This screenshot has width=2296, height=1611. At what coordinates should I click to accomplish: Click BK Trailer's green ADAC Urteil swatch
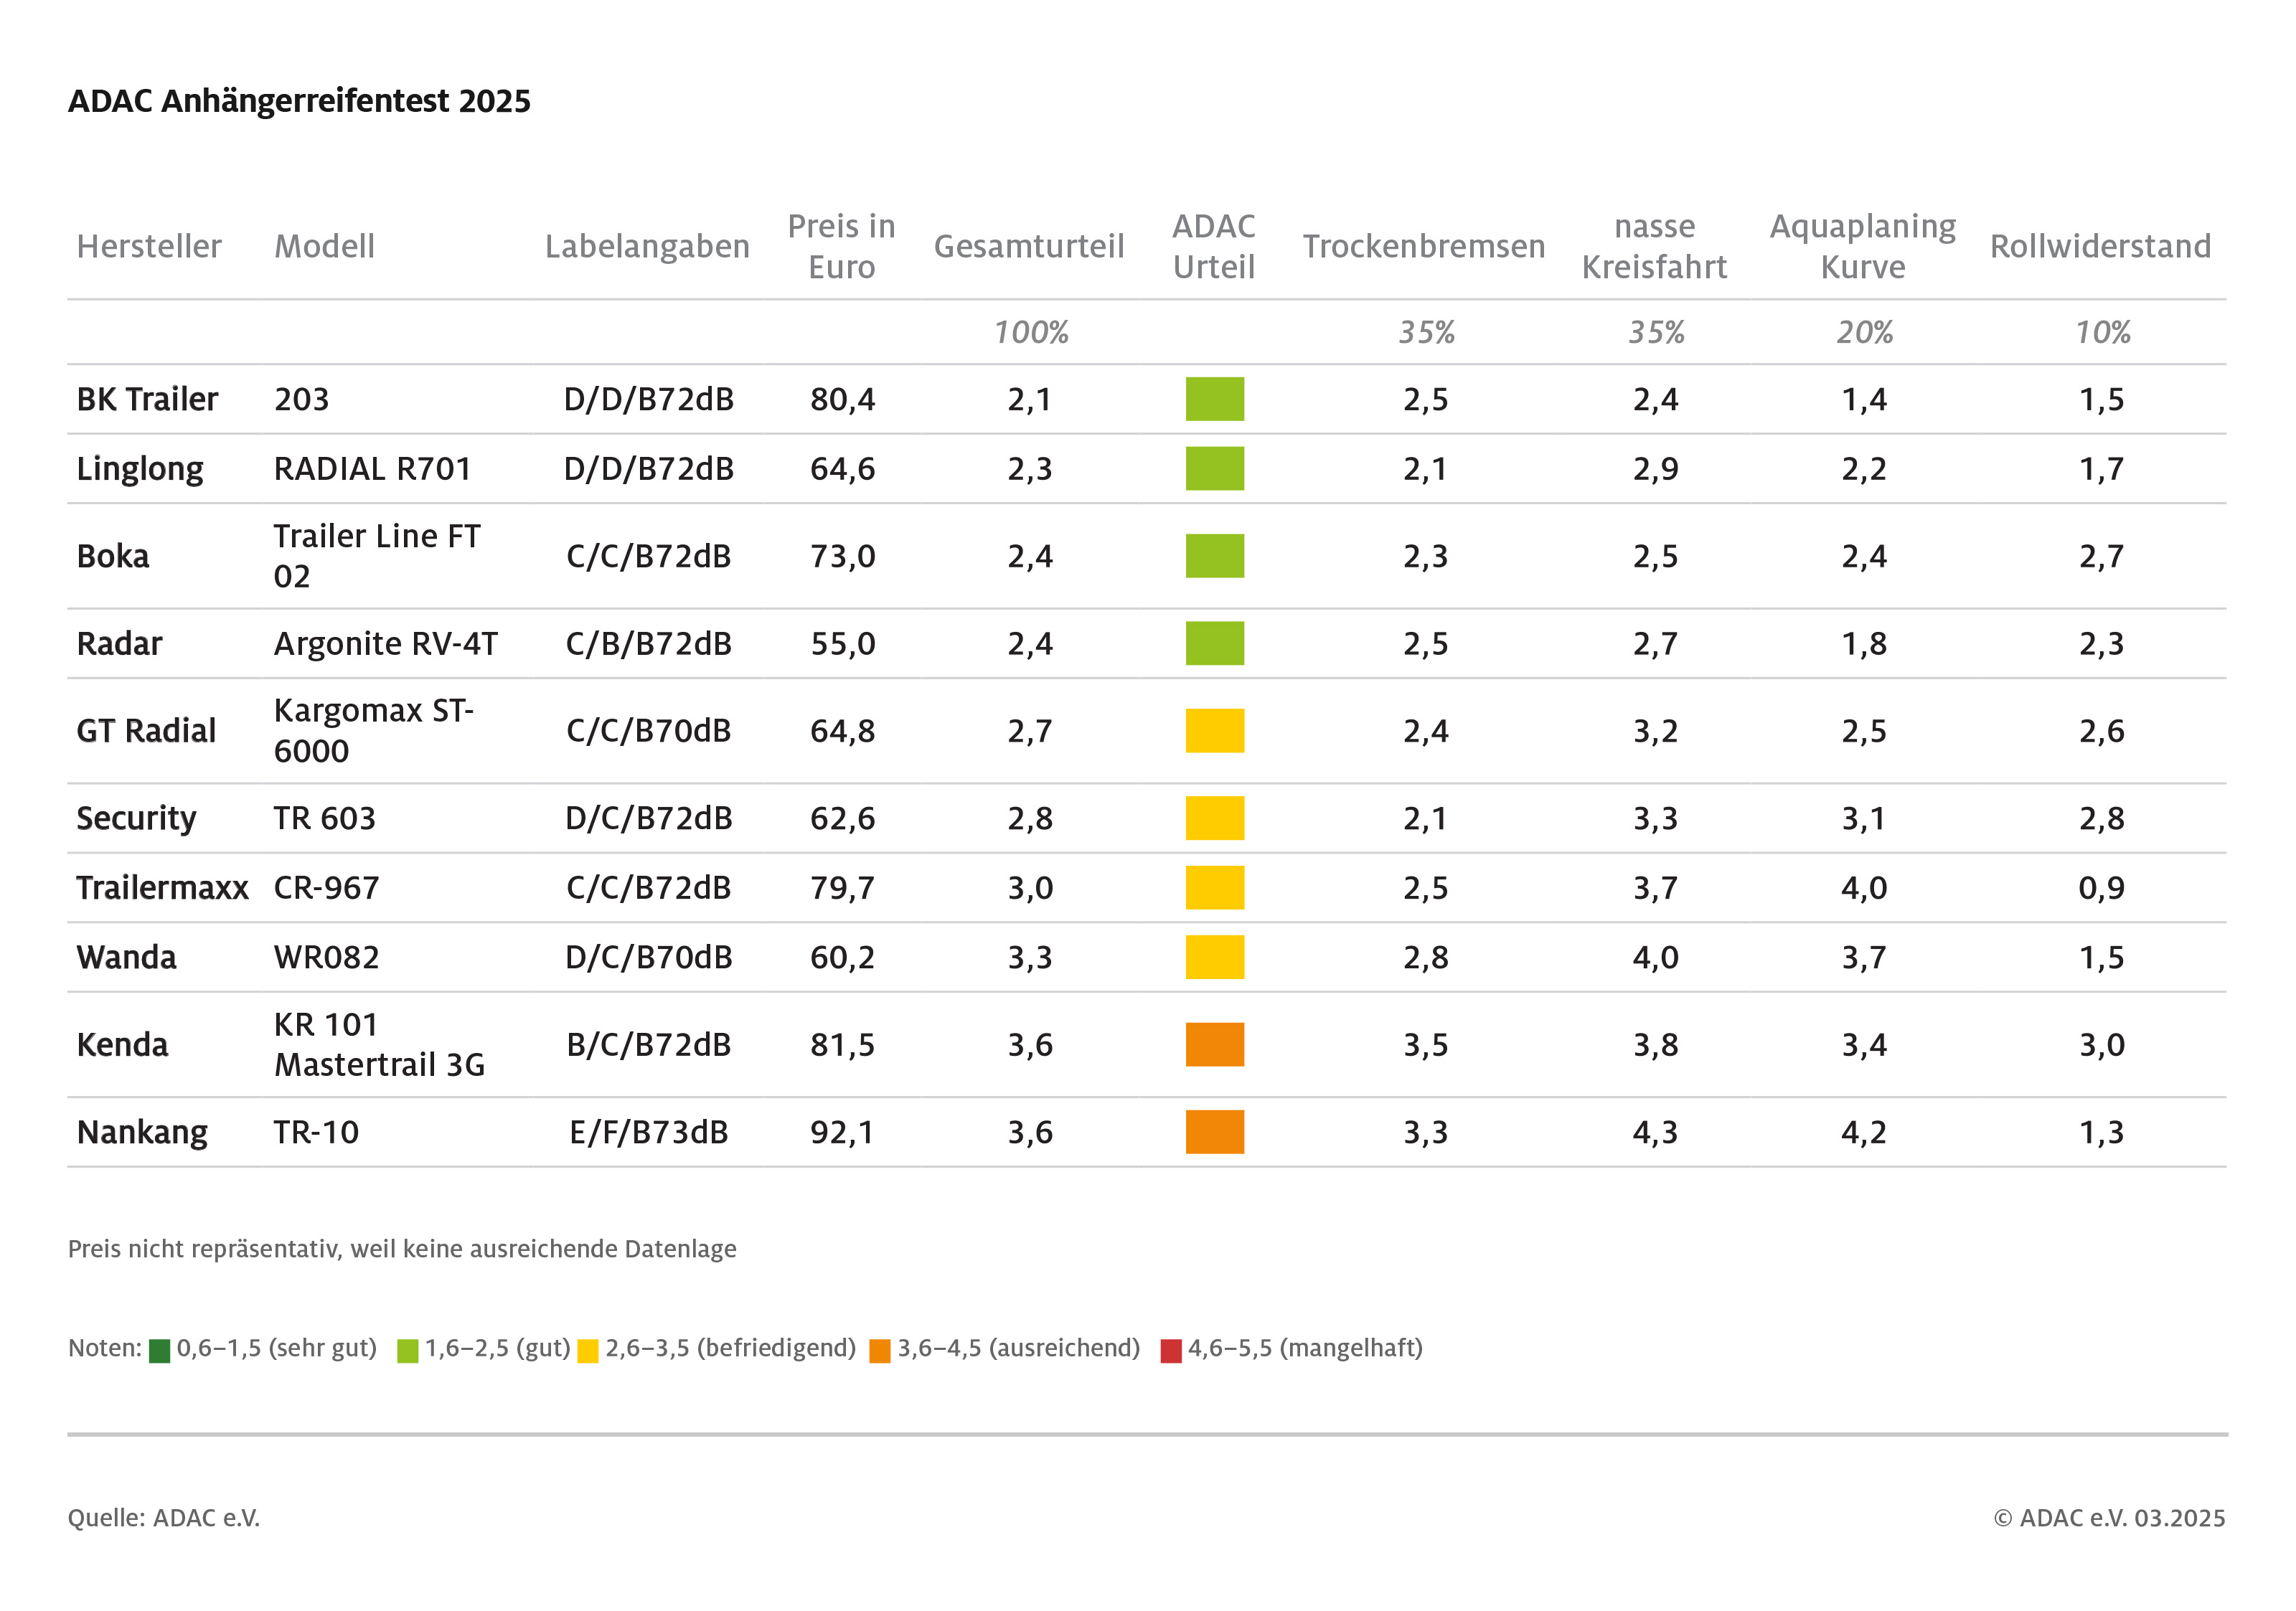pos(1214,399)
